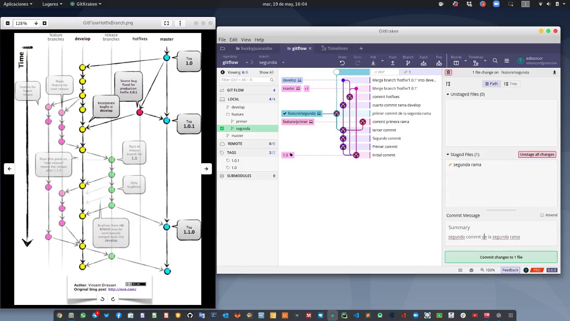Stash changes with the Stash icon

coord(423,63)
